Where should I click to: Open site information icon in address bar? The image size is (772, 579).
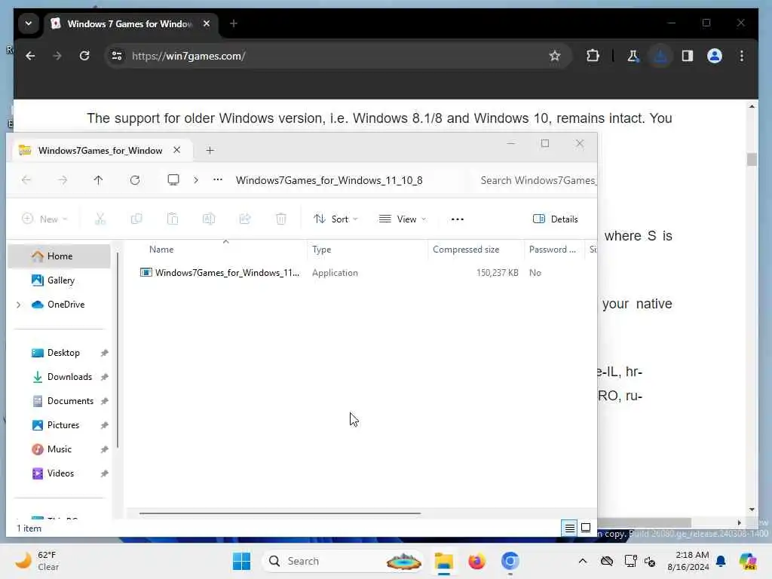click(x=117, y=56)
